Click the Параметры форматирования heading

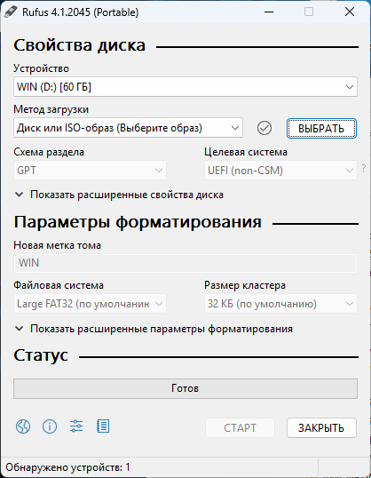coord(138,221)
